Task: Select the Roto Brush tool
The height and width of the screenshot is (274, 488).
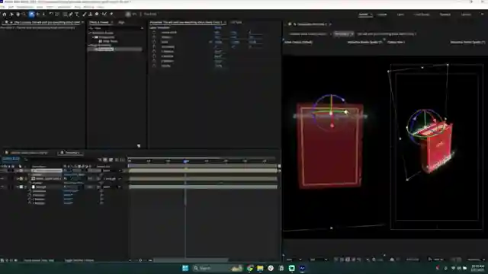Action: (104, 14)
